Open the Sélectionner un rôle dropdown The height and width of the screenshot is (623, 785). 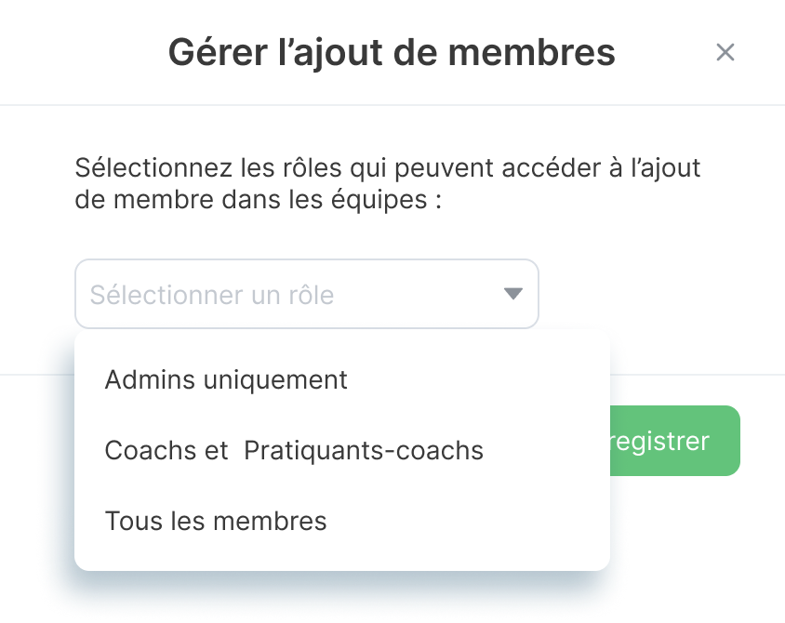[307, 294]
